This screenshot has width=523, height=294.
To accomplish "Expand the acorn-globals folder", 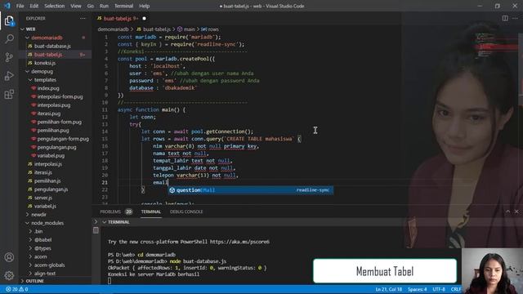I will point(49,265).
